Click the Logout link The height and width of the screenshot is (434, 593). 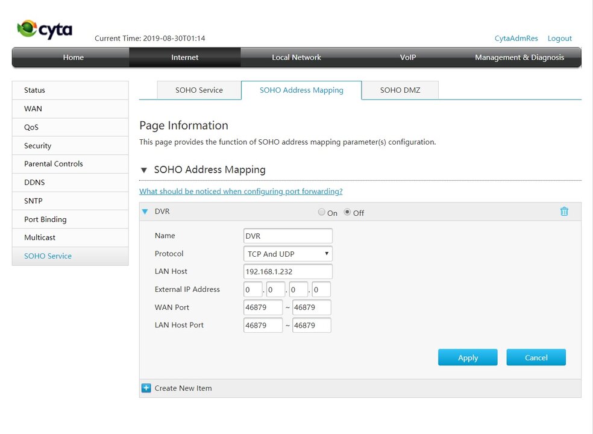click(x=559, y=38)
